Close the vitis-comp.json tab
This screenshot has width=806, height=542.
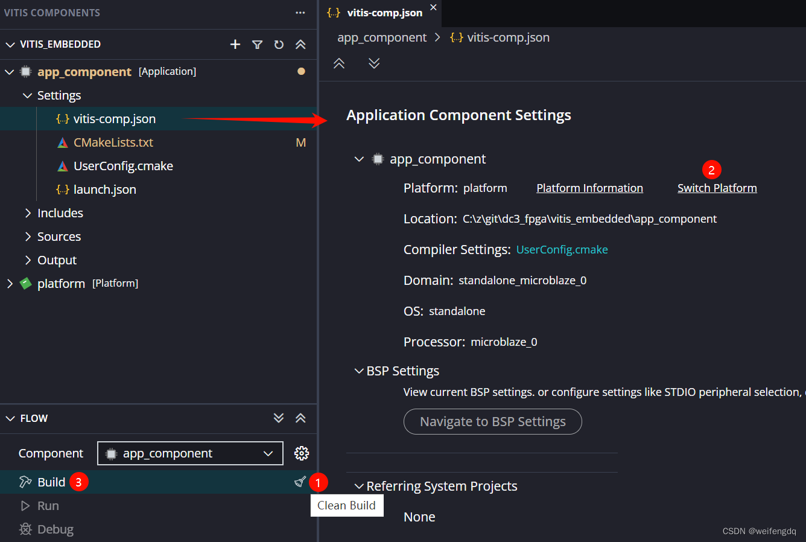point(433,8)
